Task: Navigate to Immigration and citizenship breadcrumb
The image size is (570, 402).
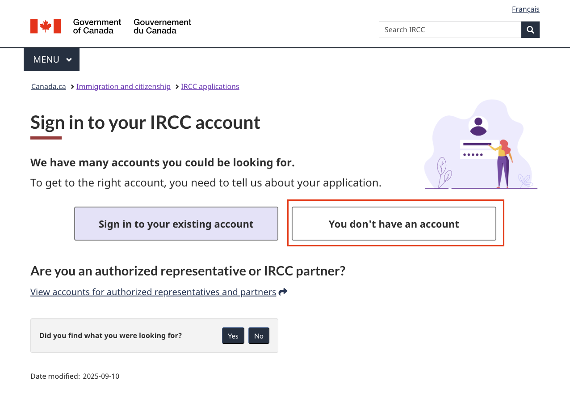Action: click(123, 86)
